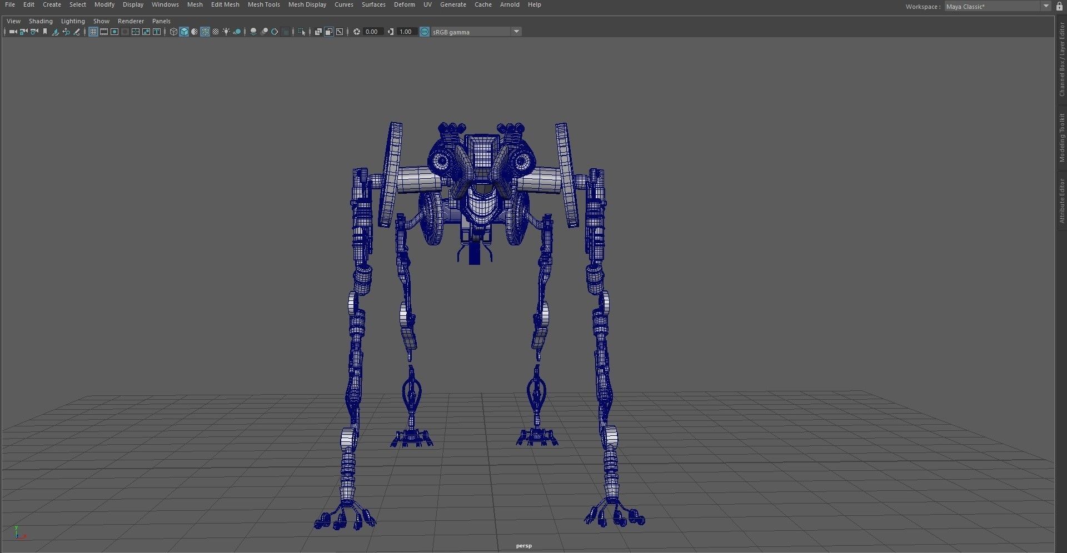Open the panel Show menu
The width and height of the screenshot is (1067, 553).
point(101,21)
